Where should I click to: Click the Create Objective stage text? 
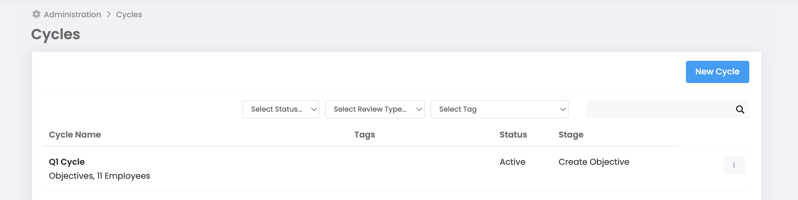point(594,162)
